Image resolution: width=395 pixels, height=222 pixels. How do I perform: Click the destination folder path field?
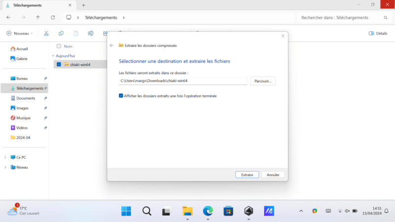point(183,81)
